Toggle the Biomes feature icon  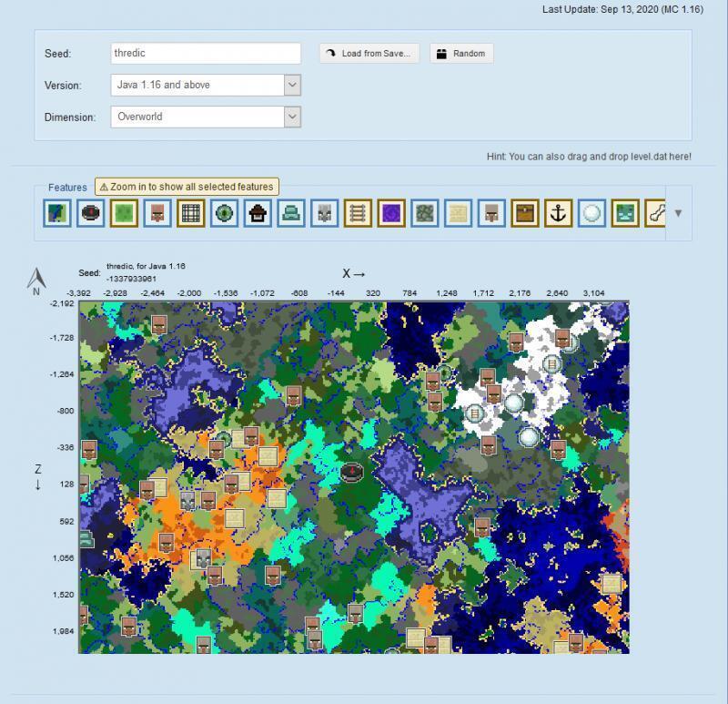coord(57,213)
